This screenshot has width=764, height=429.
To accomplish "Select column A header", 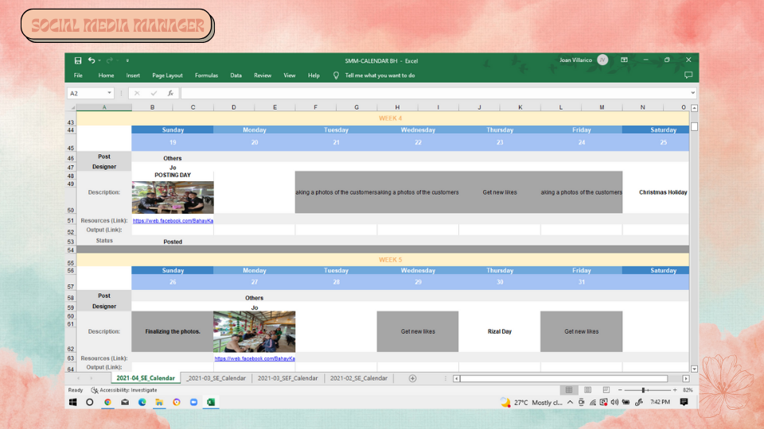I will pos(104,107).
